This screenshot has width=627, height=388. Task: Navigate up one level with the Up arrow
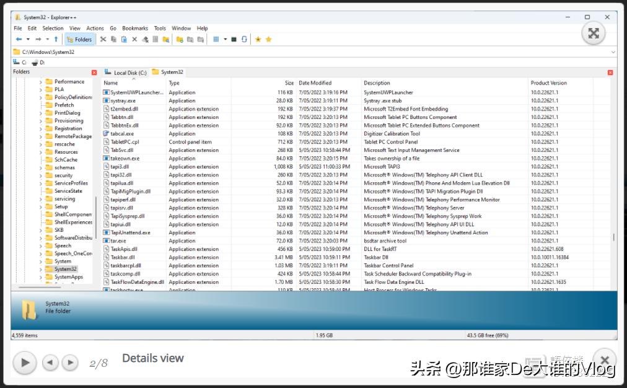pyautogui.click(x=56, y=38)
